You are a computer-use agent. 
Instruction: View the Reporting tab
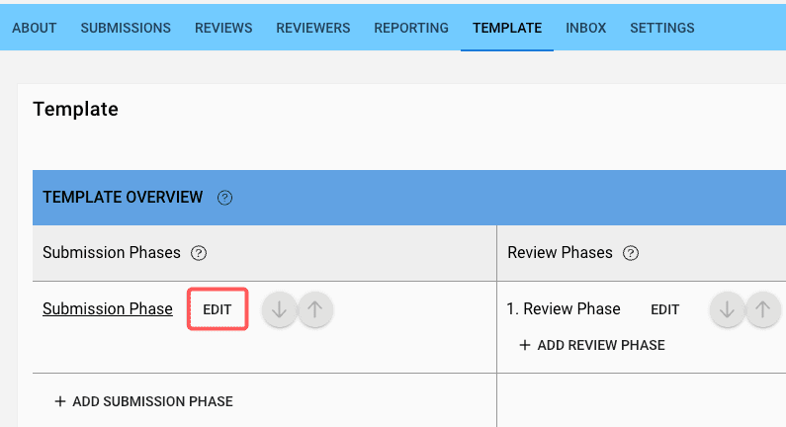point(411,28)
